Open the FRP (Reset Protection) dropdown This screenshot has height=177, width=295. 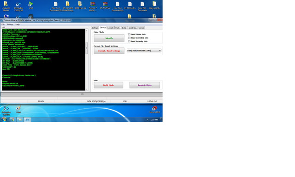[144, 50]
